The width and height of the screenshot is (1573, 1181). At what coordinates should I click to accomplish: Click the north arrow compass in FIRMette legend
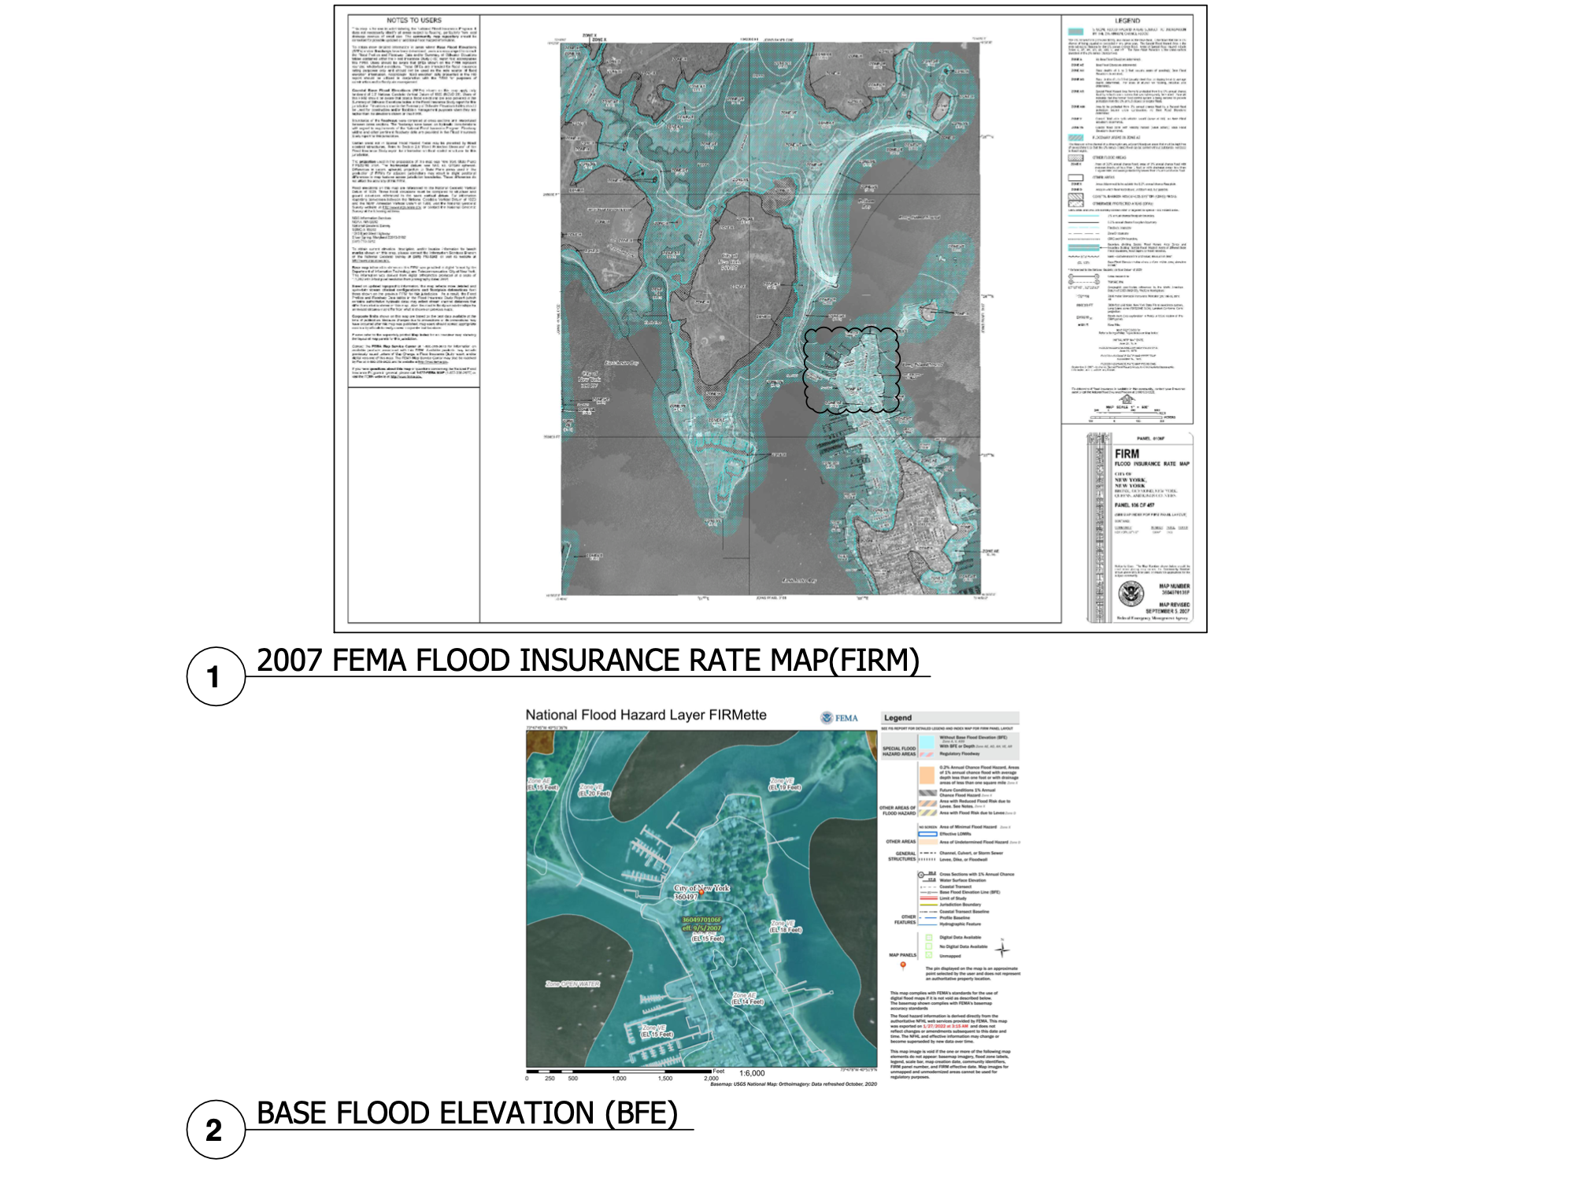click(x=1001, y=948)
